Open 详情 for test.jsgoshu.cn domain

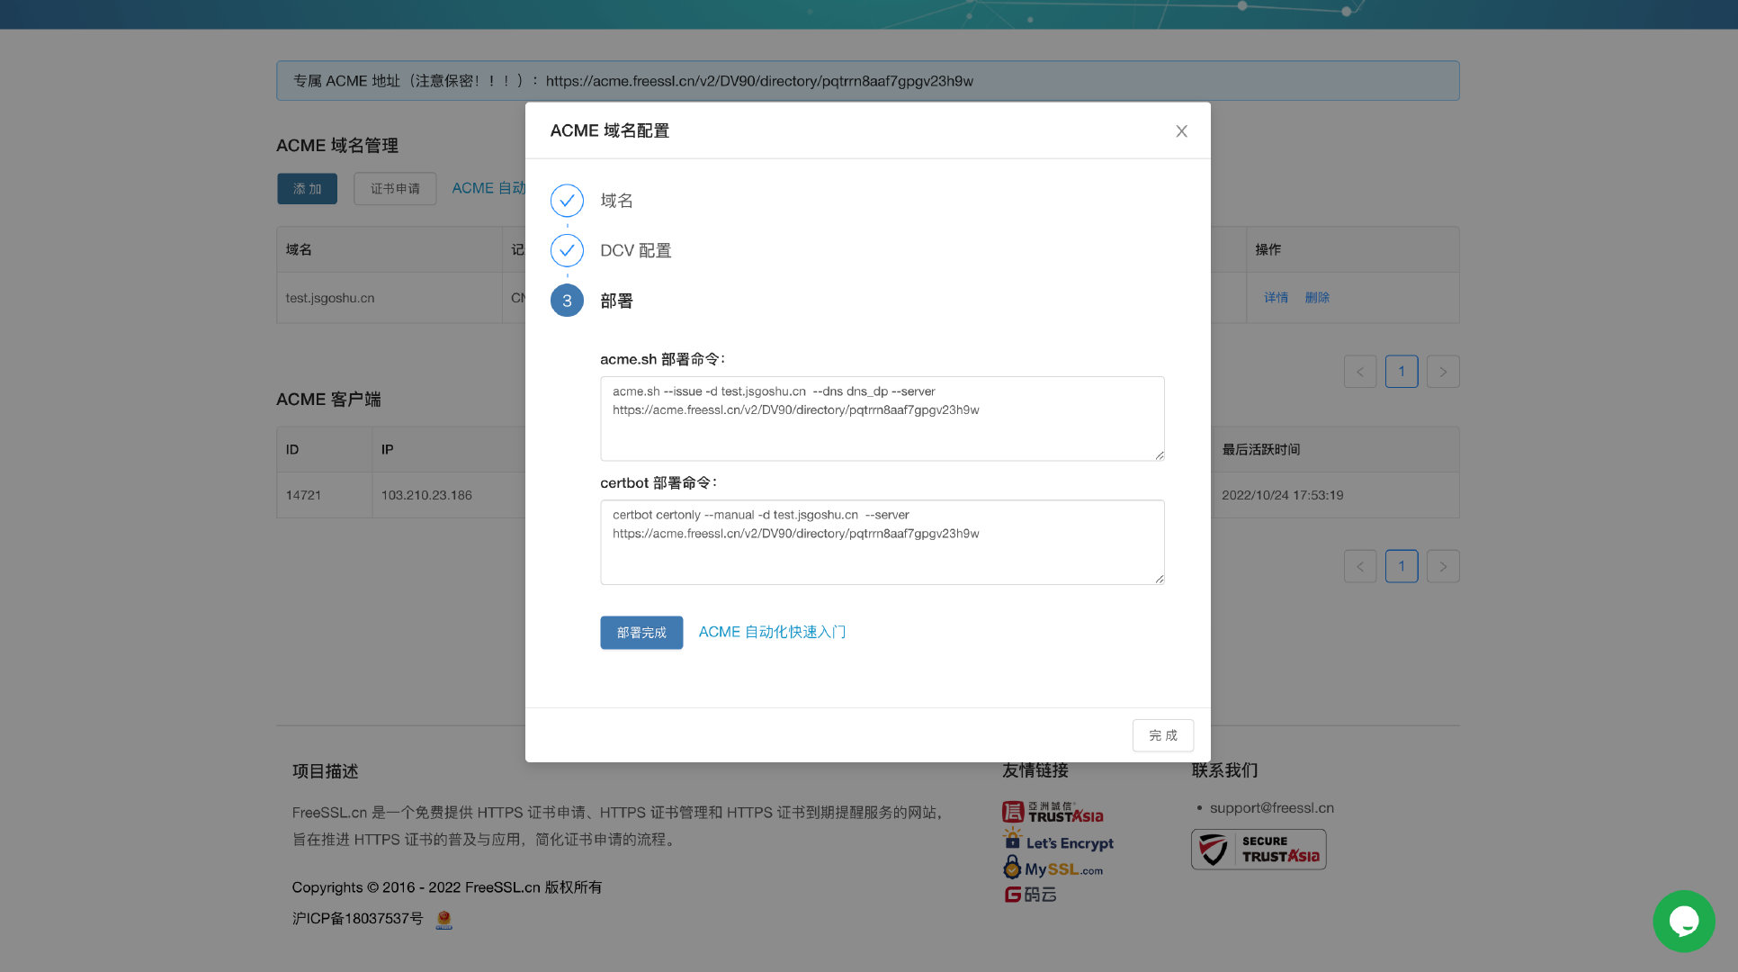coord(1276,298)
